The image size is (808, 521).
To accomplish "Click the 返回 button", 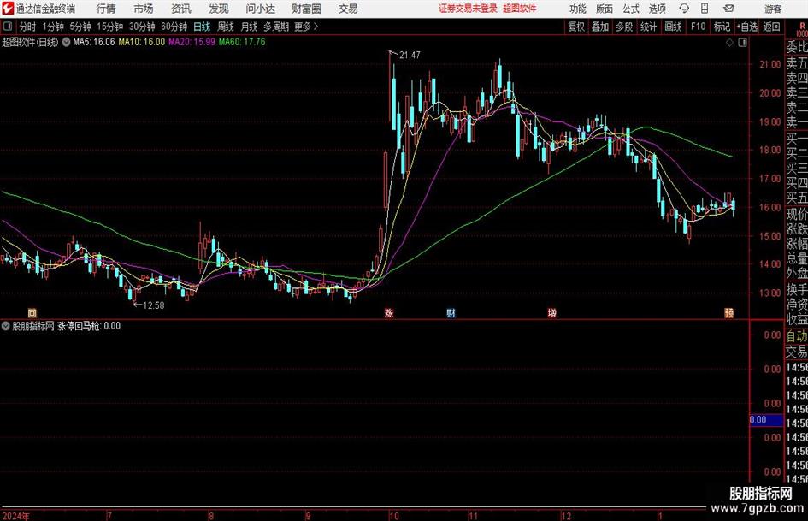I will (771, 27).
